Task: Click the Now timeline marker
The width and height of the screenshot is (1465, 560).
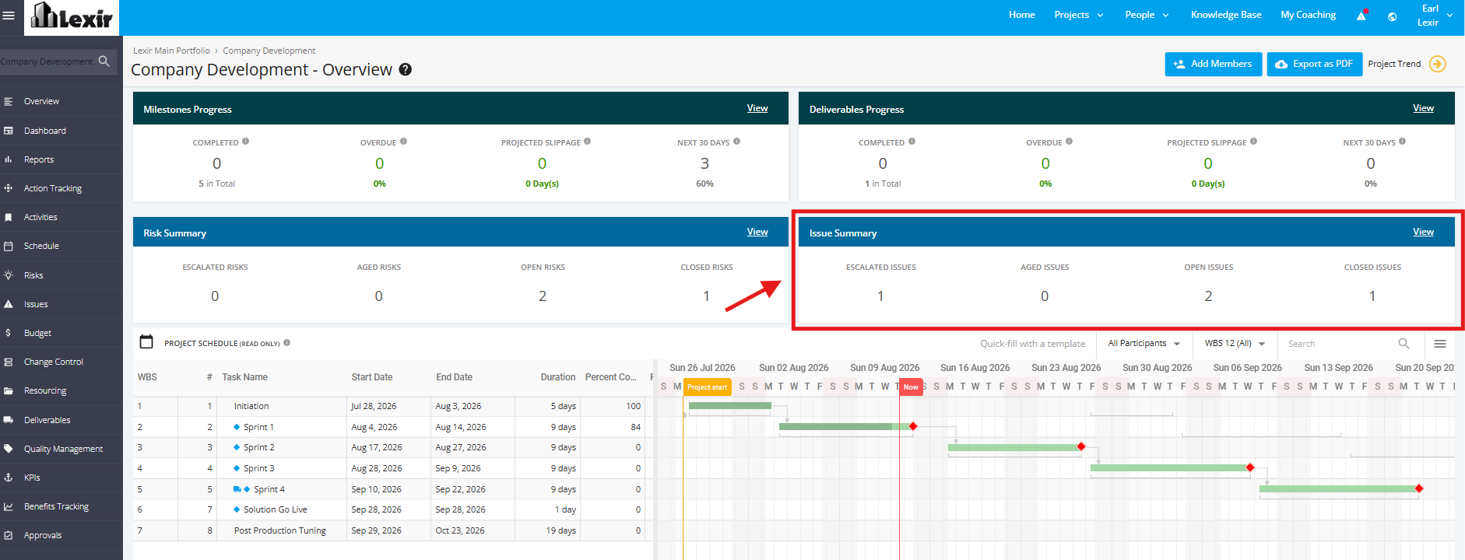Action: pyautogui.click(x=911, y=387)
